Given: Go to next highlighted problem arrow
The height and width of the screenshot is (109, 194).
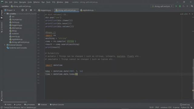Looking at the screenshot, I should coord(192,14).
